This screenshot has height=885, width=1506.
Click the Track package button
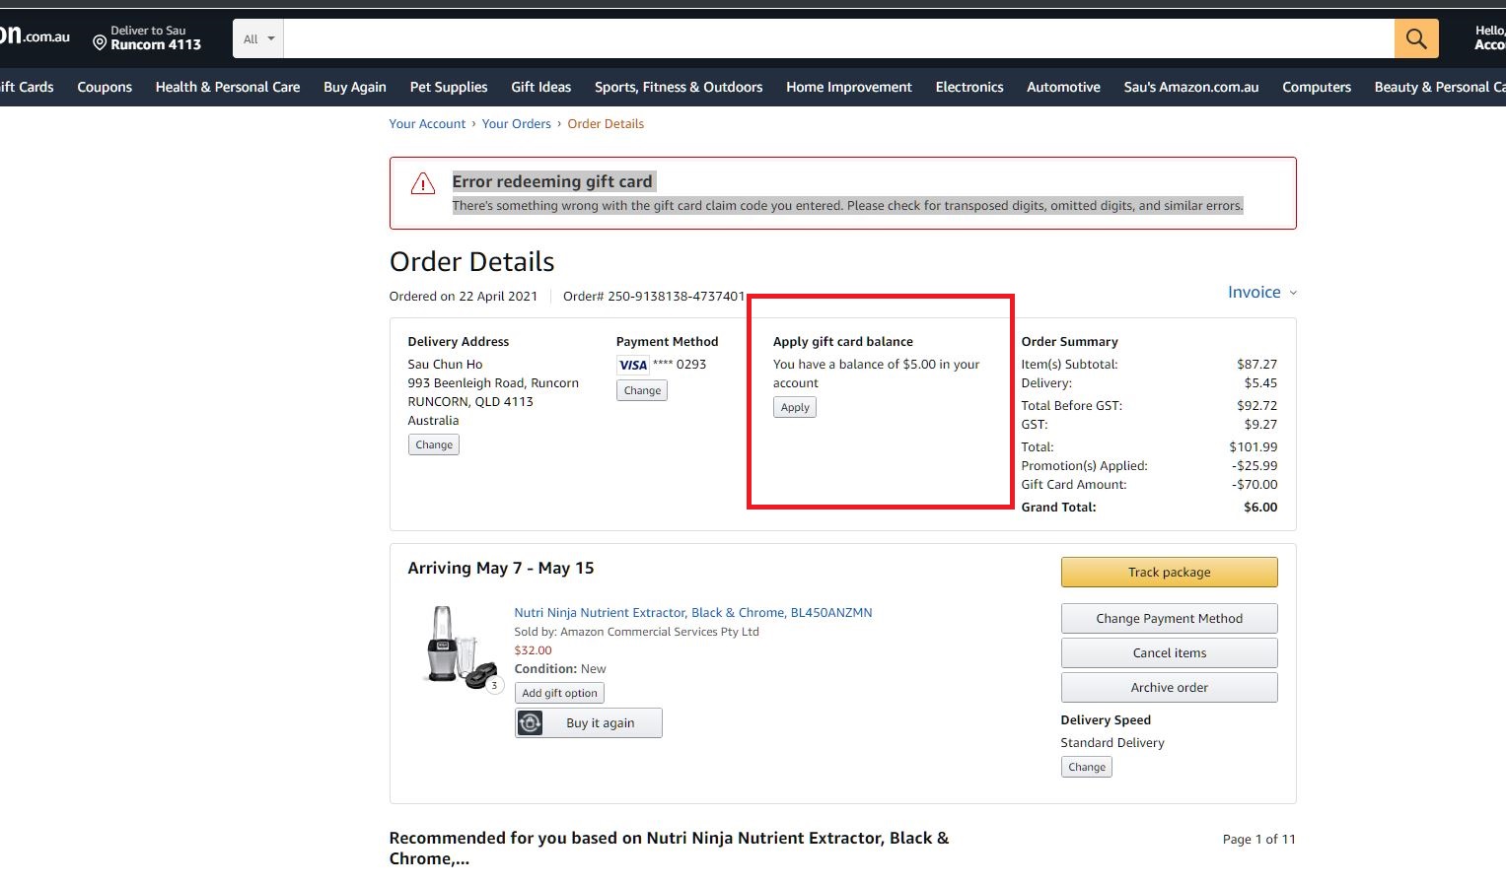pyautogui.click(x=1170, y=572)
